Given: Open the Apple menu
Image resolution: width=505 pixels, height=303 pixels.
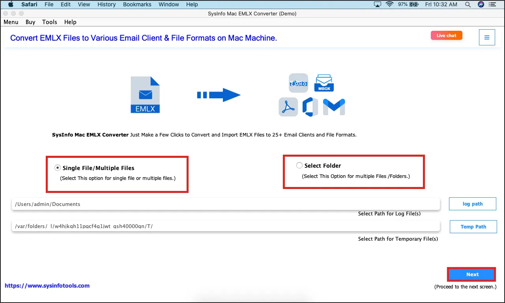Looking at the screenshot, I should pos(11,4).
